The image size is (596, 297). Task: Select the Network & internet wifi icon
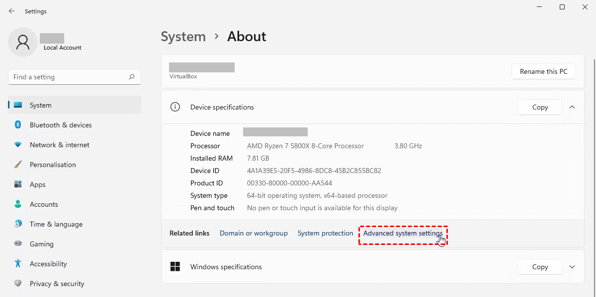pyautogui.click(x=18, y=145)
